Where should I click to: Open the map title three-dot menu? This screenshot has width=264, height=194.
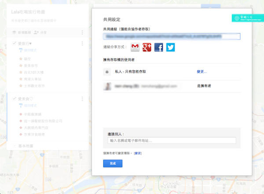[x=82, y=33]
